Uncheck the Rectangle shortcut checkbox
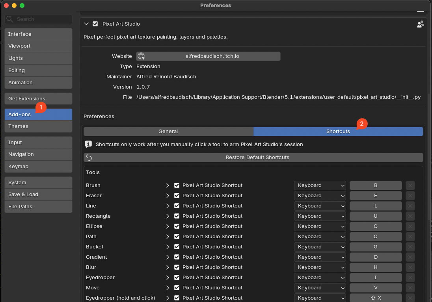This screenshot has height=302, width=432. pos(177,216)
